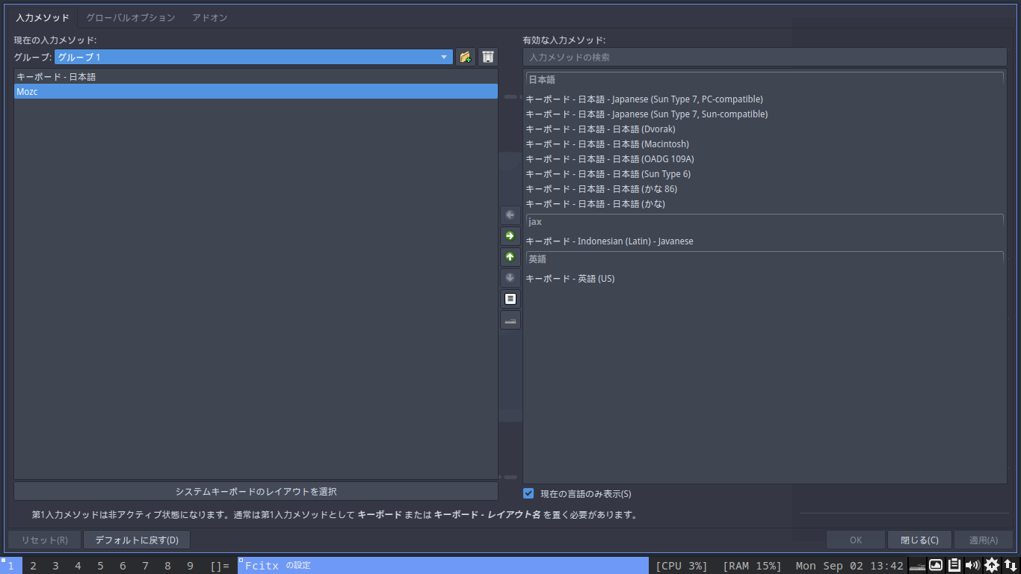Select キーボード - 英語 (US) entry

pyautogui.click(x=765, y=278)
